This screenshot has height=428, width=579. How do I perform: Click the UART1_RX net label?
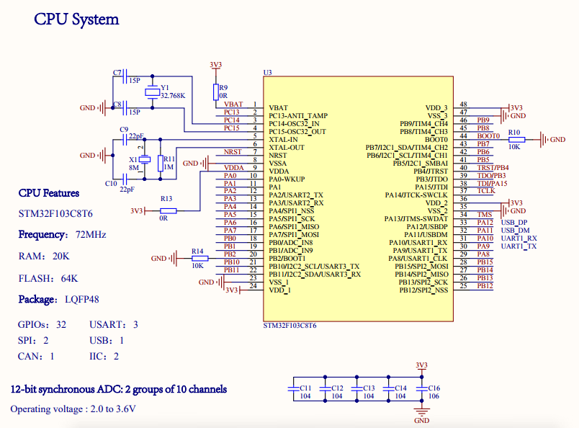519,238
